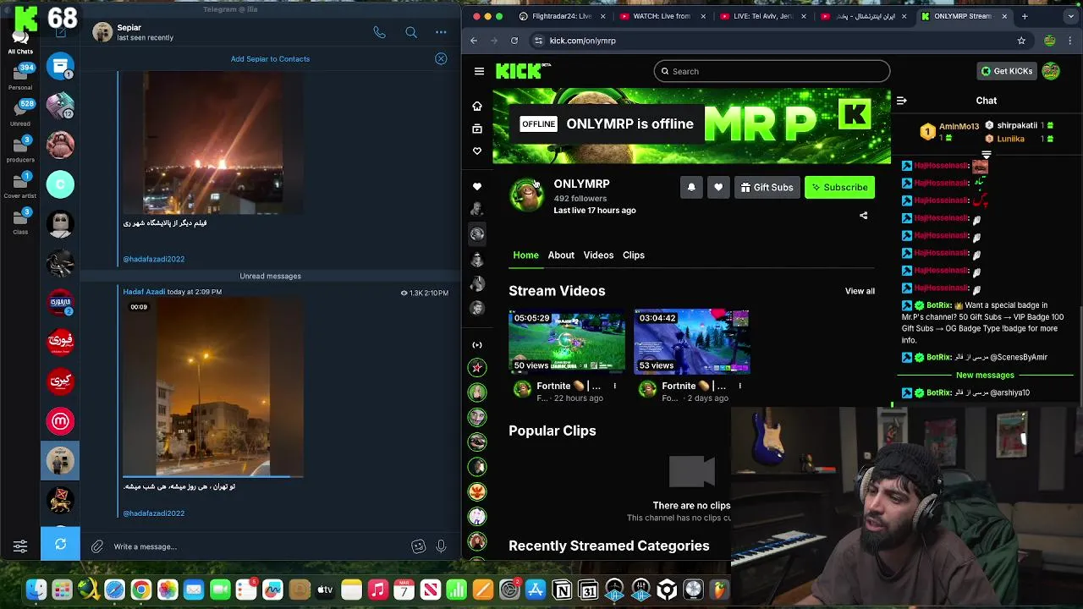The height and width of the screenshot is (609, 1083).
Task: Jump to New messages in chat
Action: (985, 375)
